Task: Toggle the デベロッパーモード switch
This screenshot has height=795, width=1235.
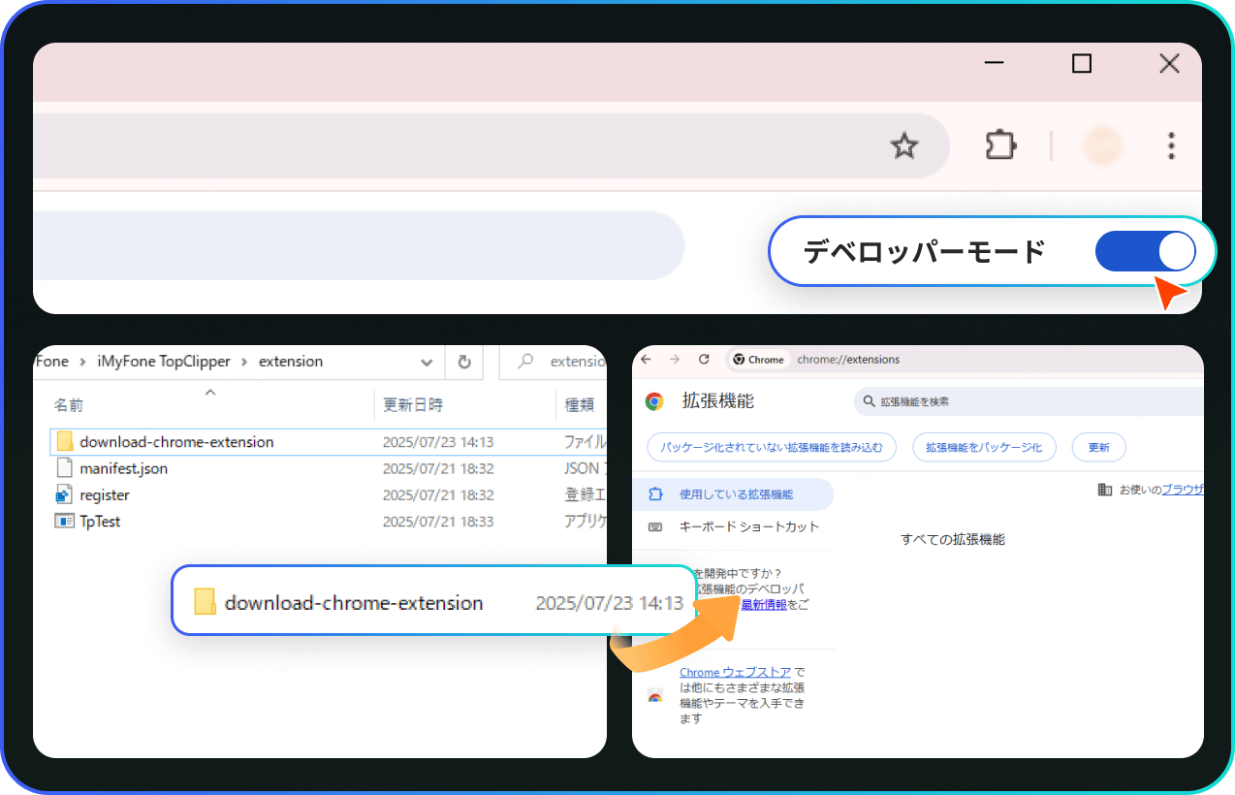Action: [x=1145, y=252]
